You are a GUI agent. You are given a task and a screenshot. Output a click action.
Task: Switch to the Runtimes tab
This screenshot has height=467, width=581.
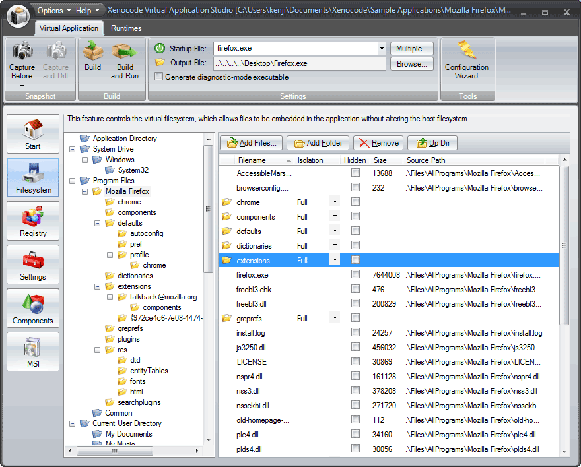[x=126, y=28]
